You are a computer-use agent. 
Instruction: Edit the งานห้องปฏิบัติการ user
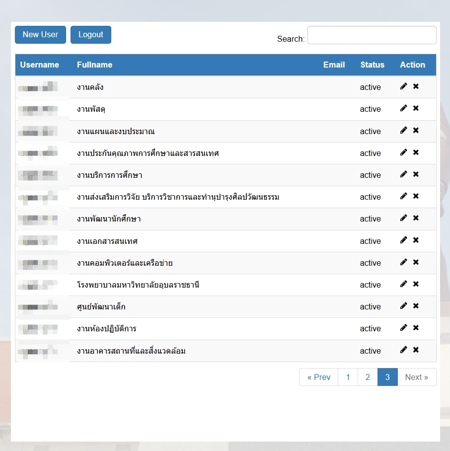tap(403, 328)
